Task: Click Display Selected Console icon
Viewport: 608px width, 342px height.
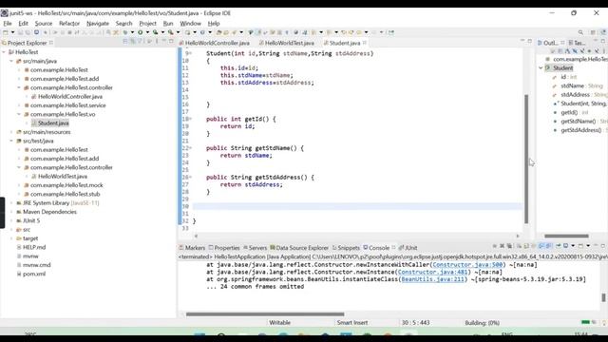Action: 566,246
